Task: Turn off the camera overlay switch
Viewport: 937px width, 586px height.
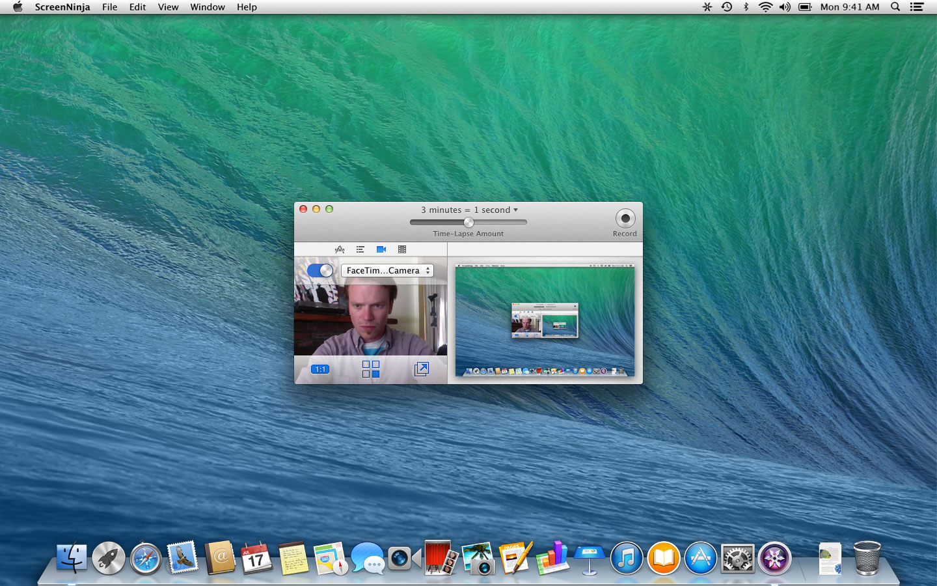Action: [x=319, y=270]
